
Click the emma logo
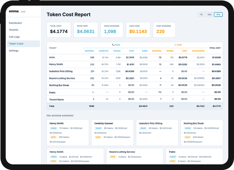click(x=14, y=11)
